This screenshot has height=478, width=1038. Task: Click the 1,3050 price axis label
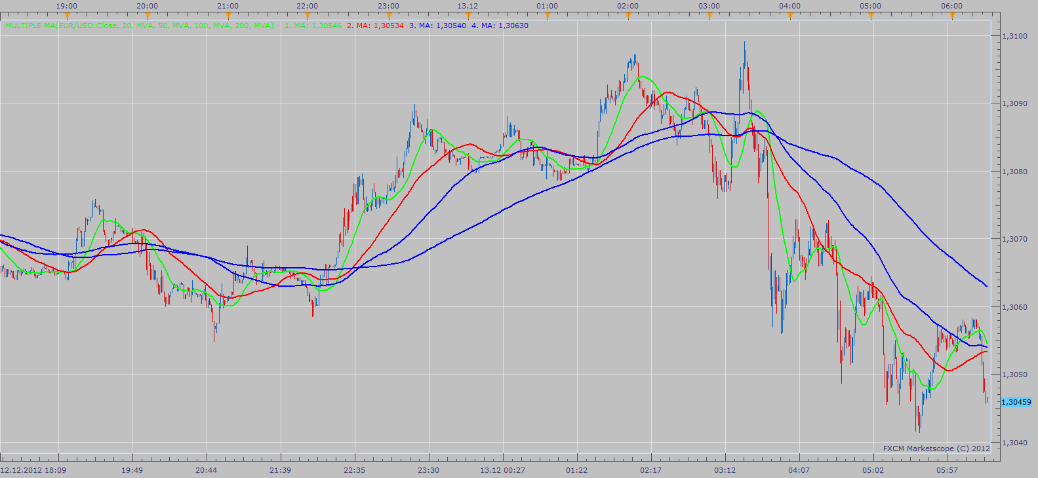[x=1015, y=375]
